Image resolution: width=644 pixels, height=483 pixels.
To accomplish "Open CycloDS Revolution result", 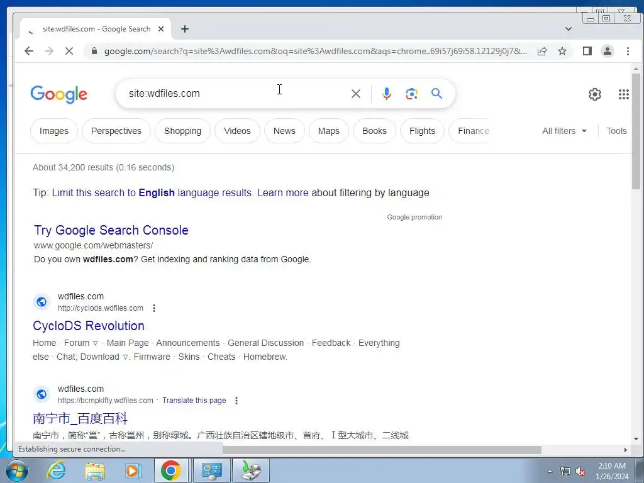I will pos(88,326).
